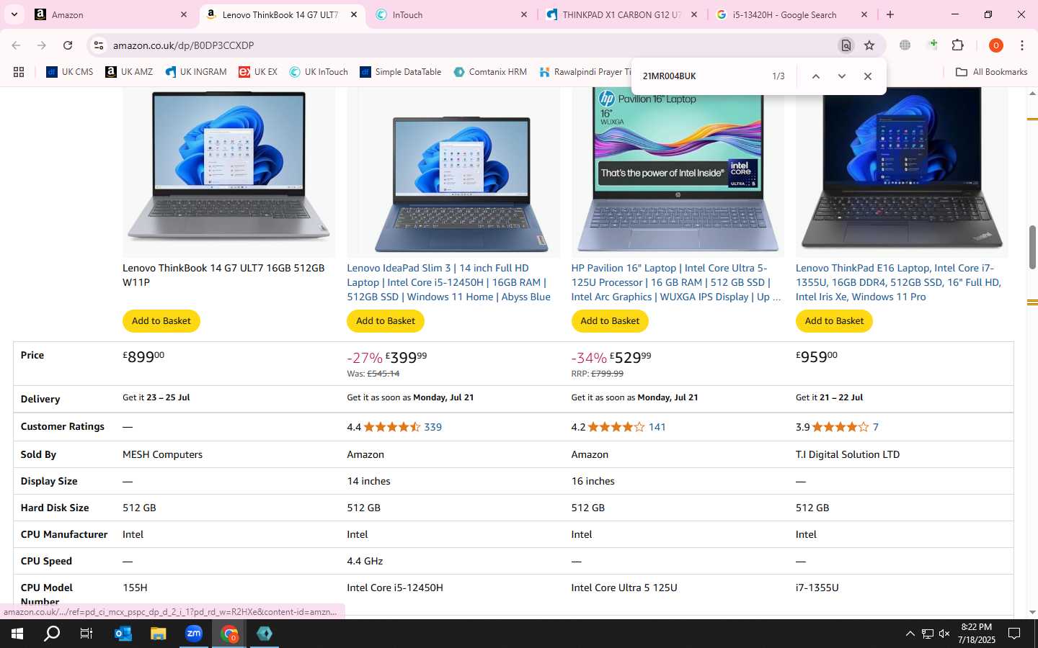
Task: Reload the page with the refresh icon
Action: (68, 45)
